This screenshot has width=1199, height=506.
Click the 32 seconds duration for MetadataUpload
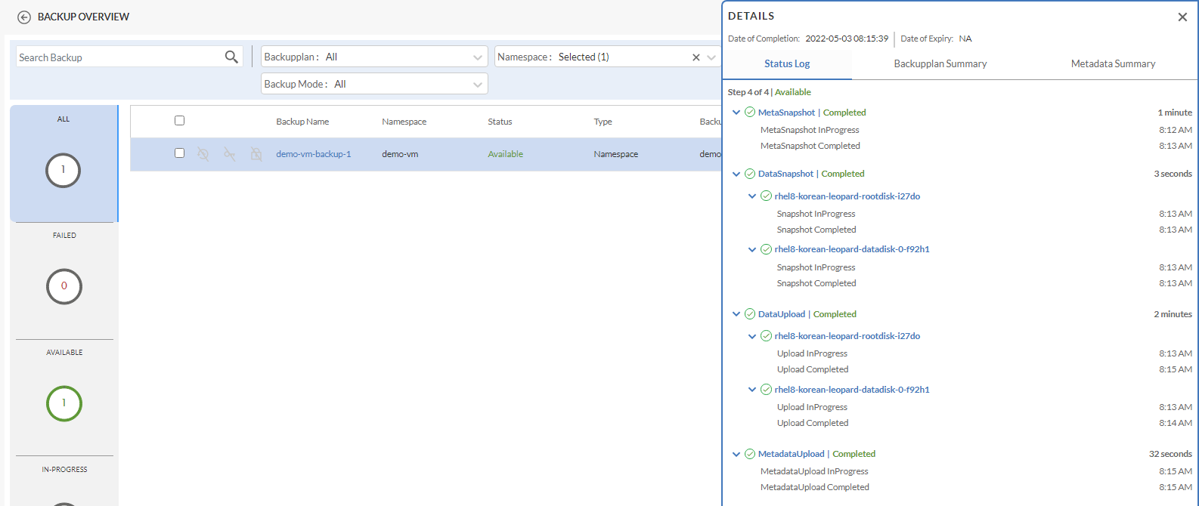[x=1170, y=454]
